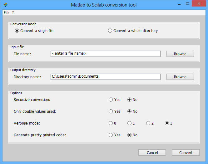
Task: Click the File name input field
Action: [106, 54]
